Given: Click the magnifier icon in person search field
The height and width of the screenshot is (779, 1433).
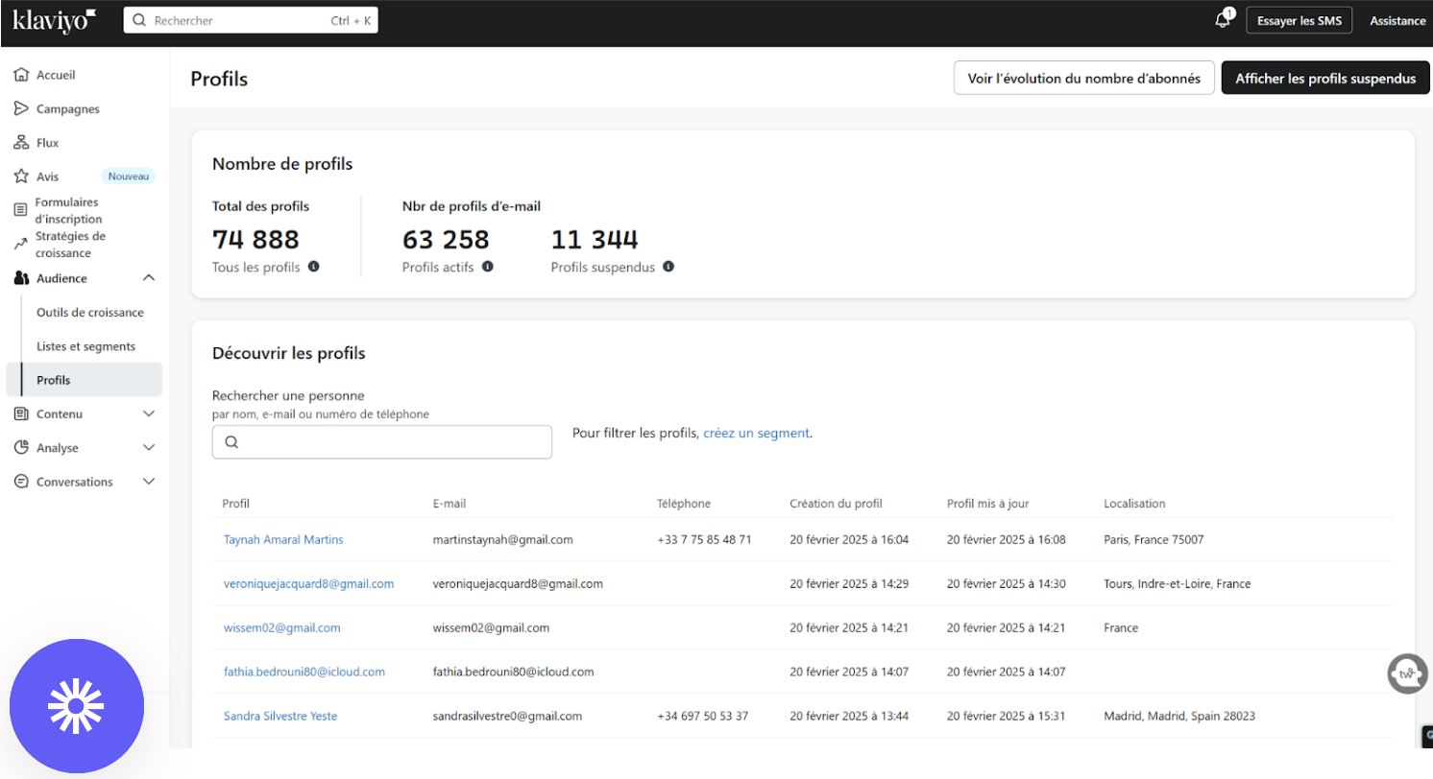Looking at the screenshot, I should (231, 442).
